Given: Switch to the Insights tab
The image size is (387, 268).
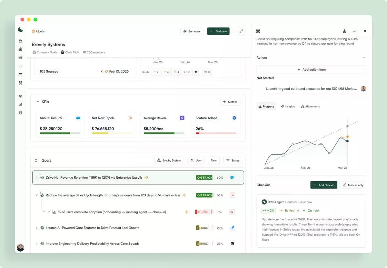Looking at the screenshot, I should coord(288,106).
